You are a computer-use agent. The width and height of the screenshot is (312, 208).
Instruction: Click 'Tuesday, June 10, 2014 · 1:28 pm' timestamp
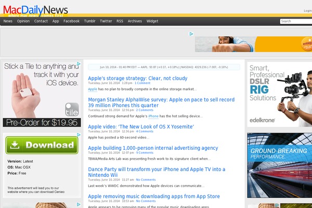coord(110,83)
